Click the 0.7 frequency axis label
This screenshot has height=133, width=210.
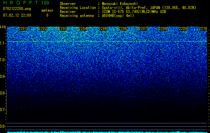3,110
